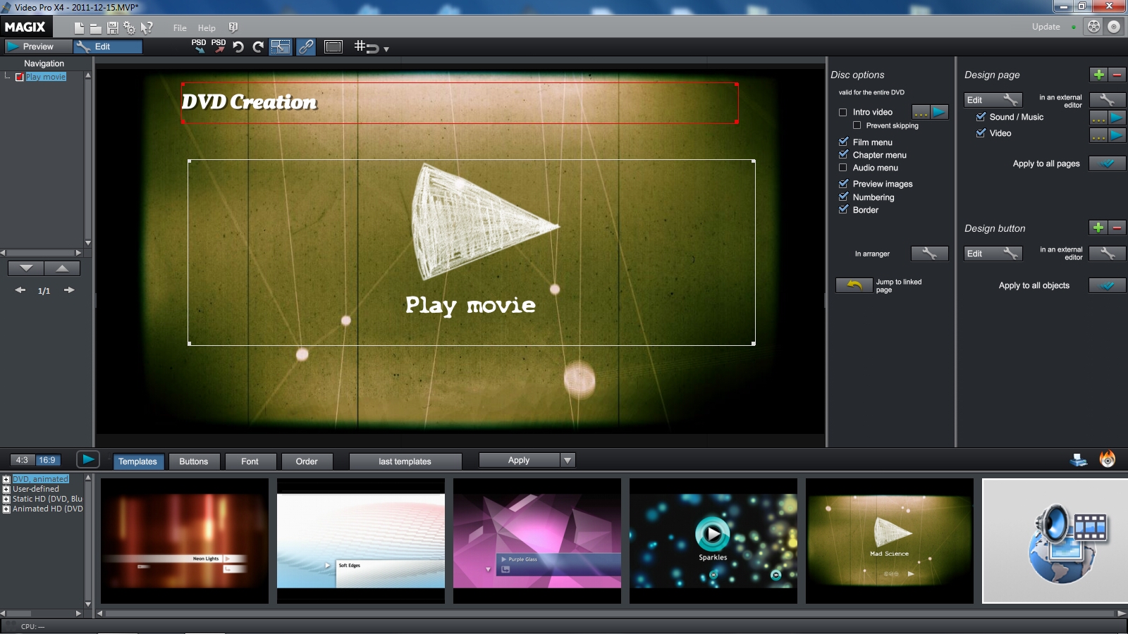Screen dimensions: 1128x634
Task: Switch to Preview mode
Action: click(38, 46)
